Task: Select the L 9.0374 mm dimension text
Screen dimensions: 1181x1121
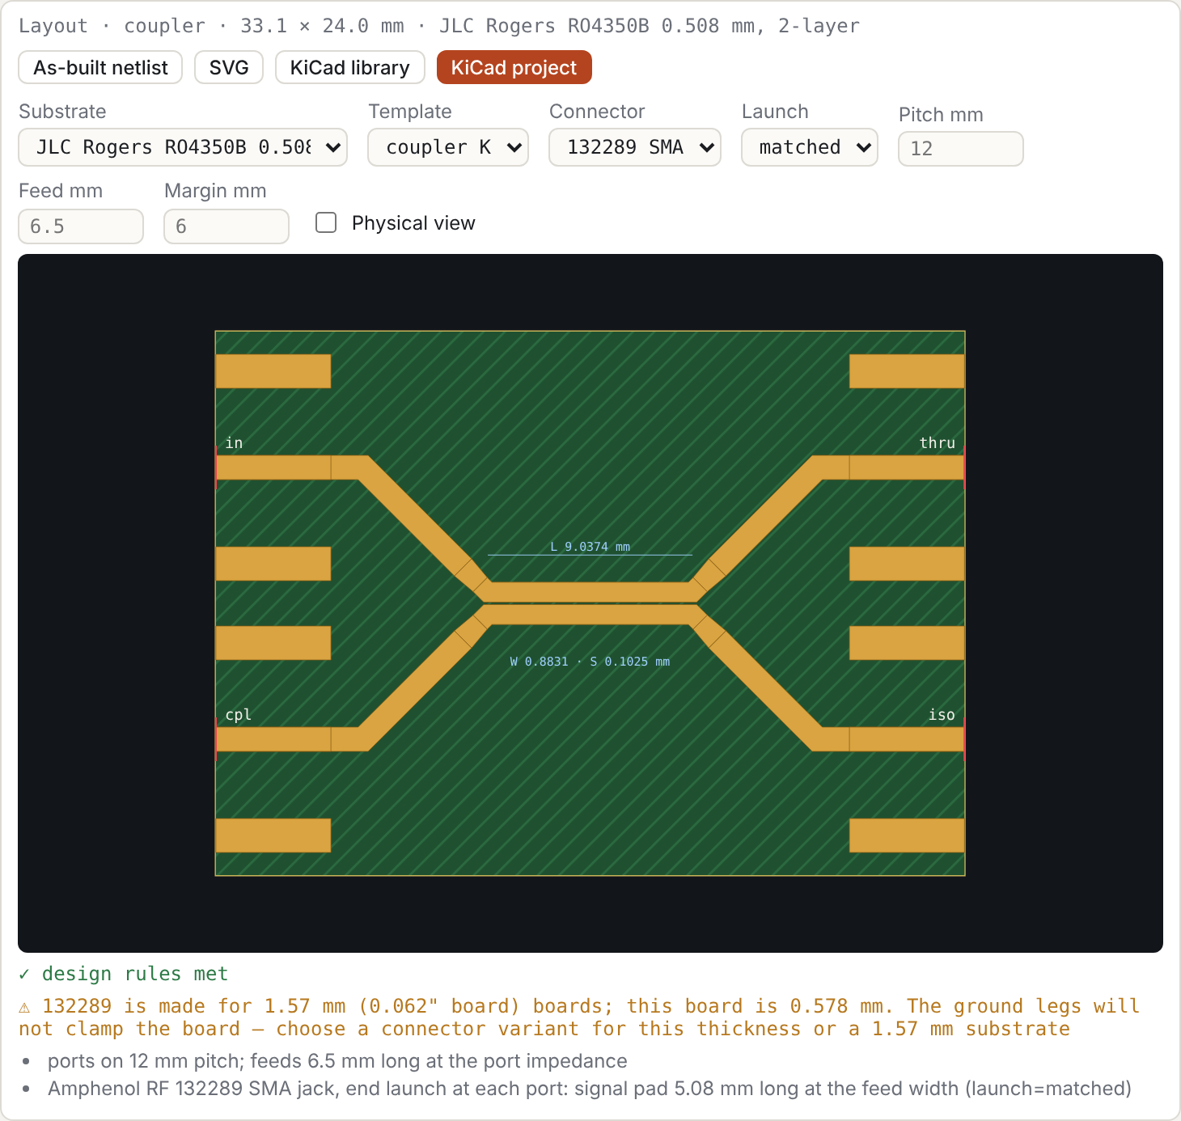Action: click(590, 547)
